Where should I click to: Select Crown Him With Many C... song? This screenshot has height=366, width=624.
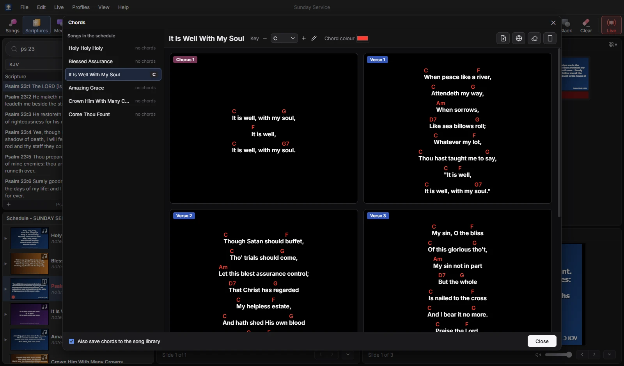pos(113,101)
